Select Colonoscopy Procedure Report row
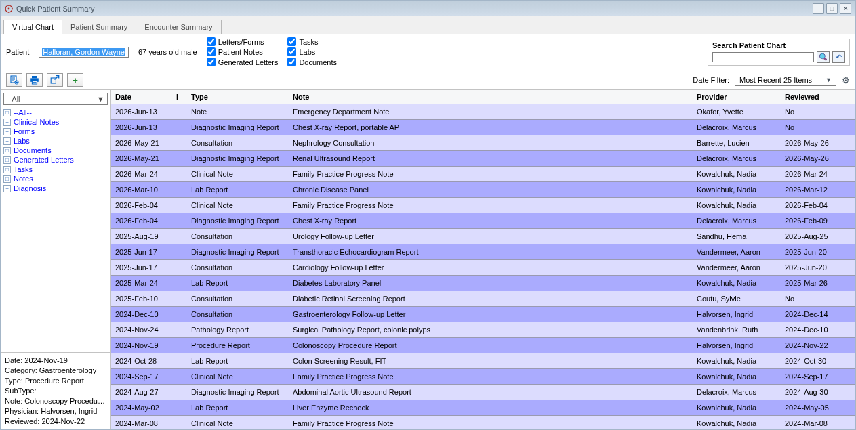The image size is (856, 430). click(483, 345)
